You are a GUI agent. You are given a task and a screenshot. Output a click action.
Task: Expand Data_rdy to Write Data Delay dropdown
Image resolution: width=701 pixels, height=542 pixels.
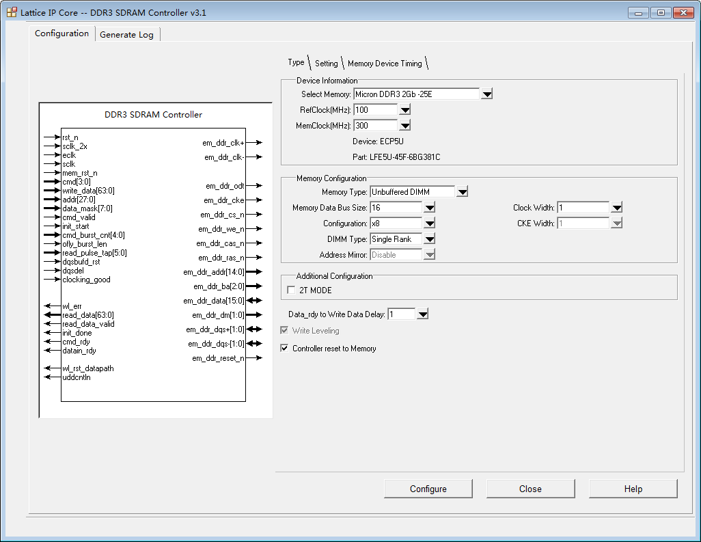(422, 314)
